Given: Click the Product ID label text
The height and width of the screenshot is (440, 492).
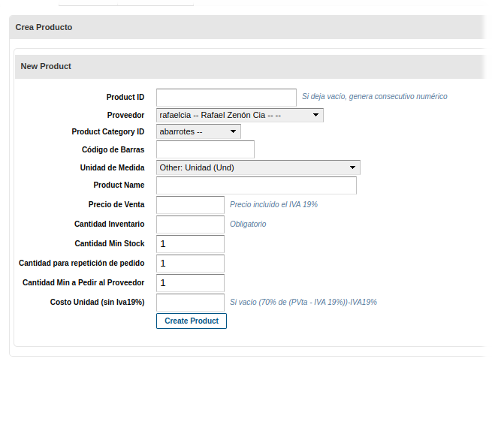Looking at the screenshot, I should tap(125, 98).
